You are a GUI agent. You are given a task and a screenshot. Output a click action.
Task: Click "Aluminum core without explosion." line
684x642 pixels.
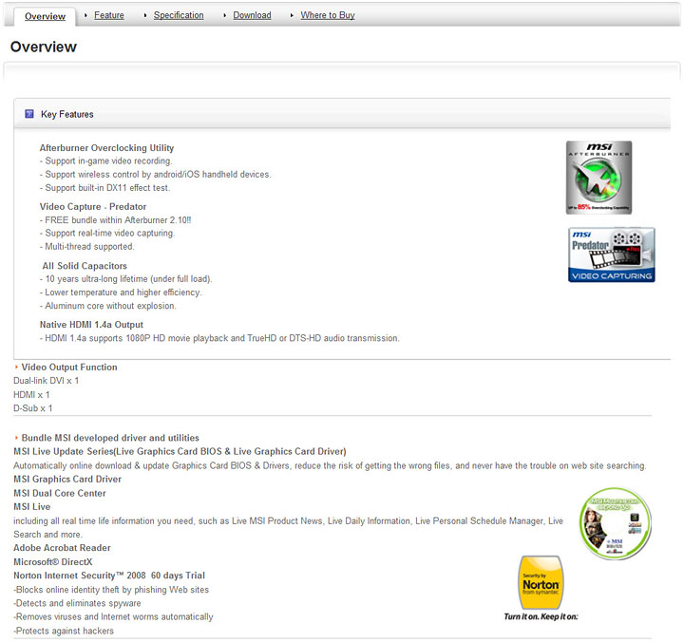[x=107, y=306]
